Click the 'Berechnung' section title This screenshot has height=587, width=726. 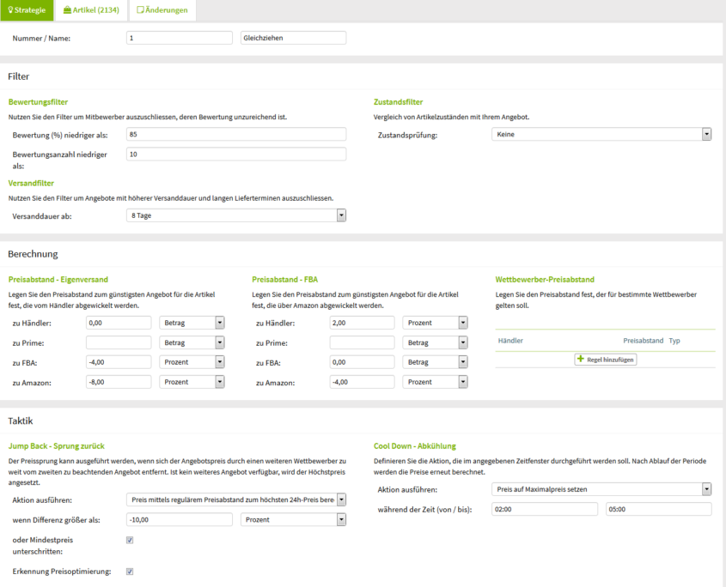coord(33,254)
